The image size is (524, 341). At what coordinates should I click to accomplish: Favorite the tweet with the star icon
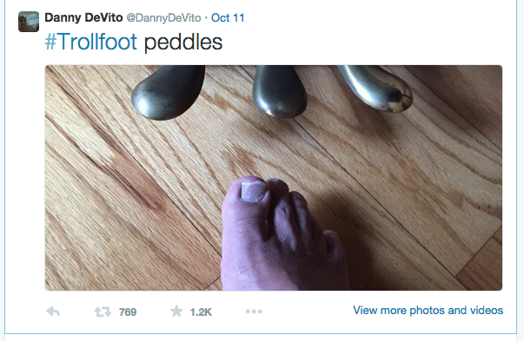176,311
